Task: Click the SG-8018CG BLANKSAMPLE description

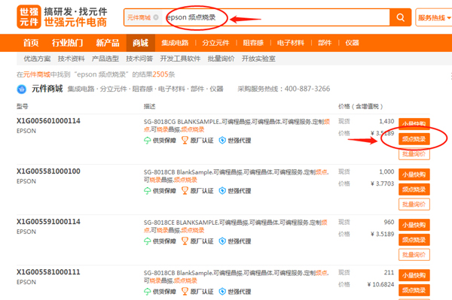Action: coord(237,126)
